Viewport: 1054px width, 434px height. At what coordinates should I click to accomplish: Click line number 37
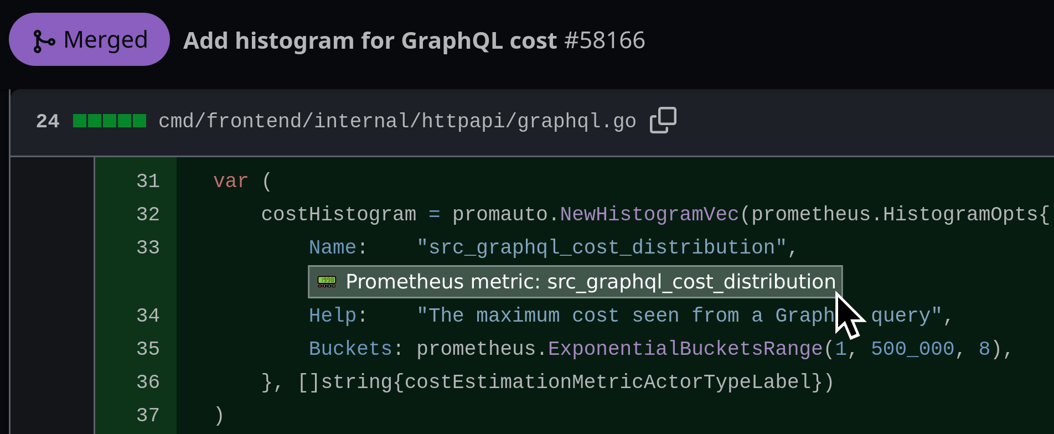(x=148, y=415)
